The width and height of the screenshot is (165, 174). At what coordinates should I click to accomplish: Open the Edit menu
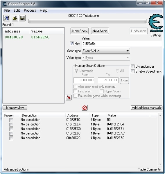click(x=17, y=10)
